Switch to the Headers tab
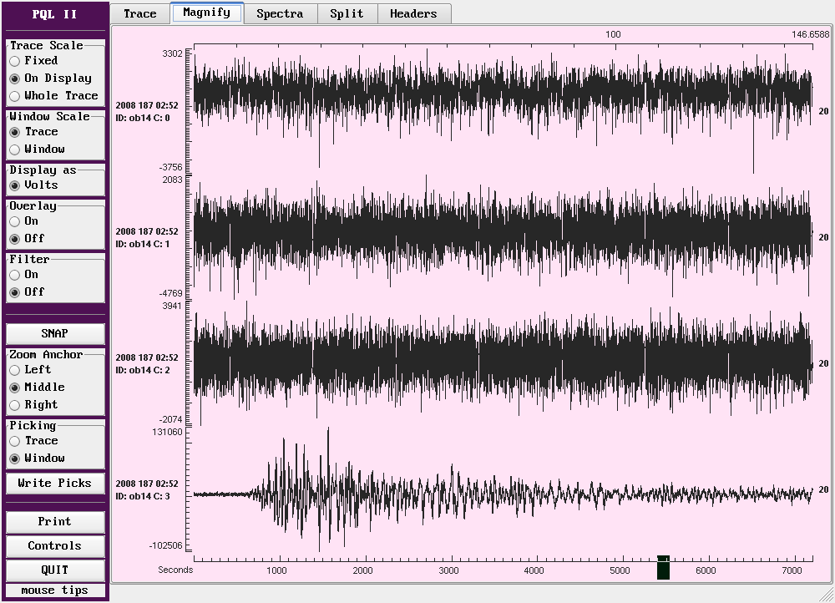835x603 pixels. [x=413, y=13]
